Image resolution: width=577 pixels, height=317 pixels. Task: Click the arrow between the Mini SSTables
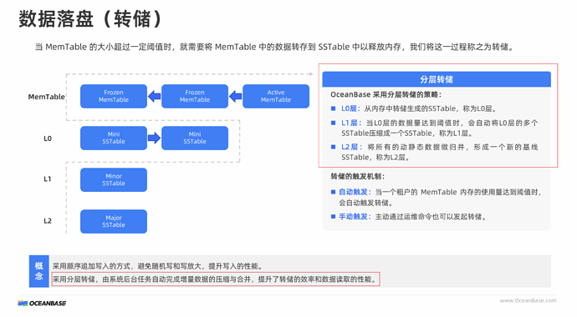pyautogui.click(x=154, y=138)
